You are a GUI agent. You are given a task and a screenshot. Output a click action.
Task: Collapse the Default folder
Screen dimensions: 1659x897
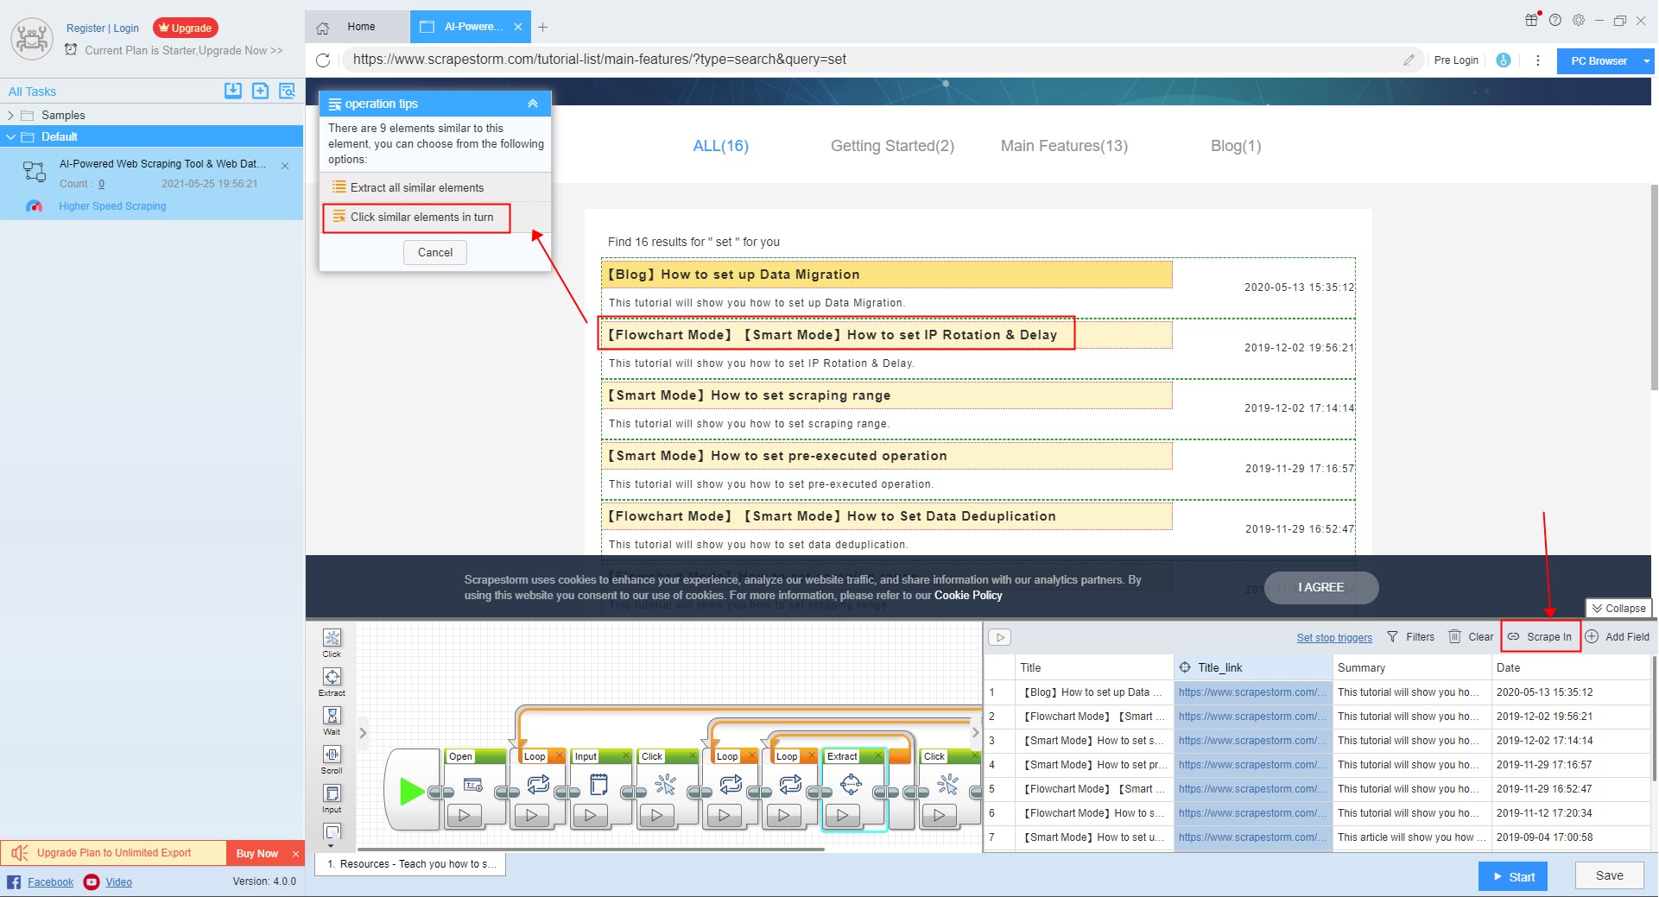[x=10, y=136]
